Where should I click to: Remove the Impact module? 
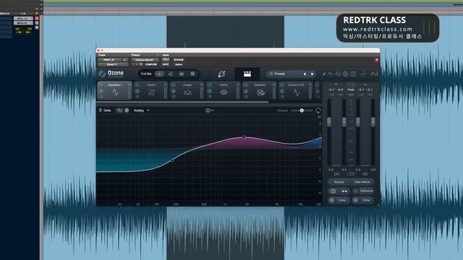click(166, 84)
